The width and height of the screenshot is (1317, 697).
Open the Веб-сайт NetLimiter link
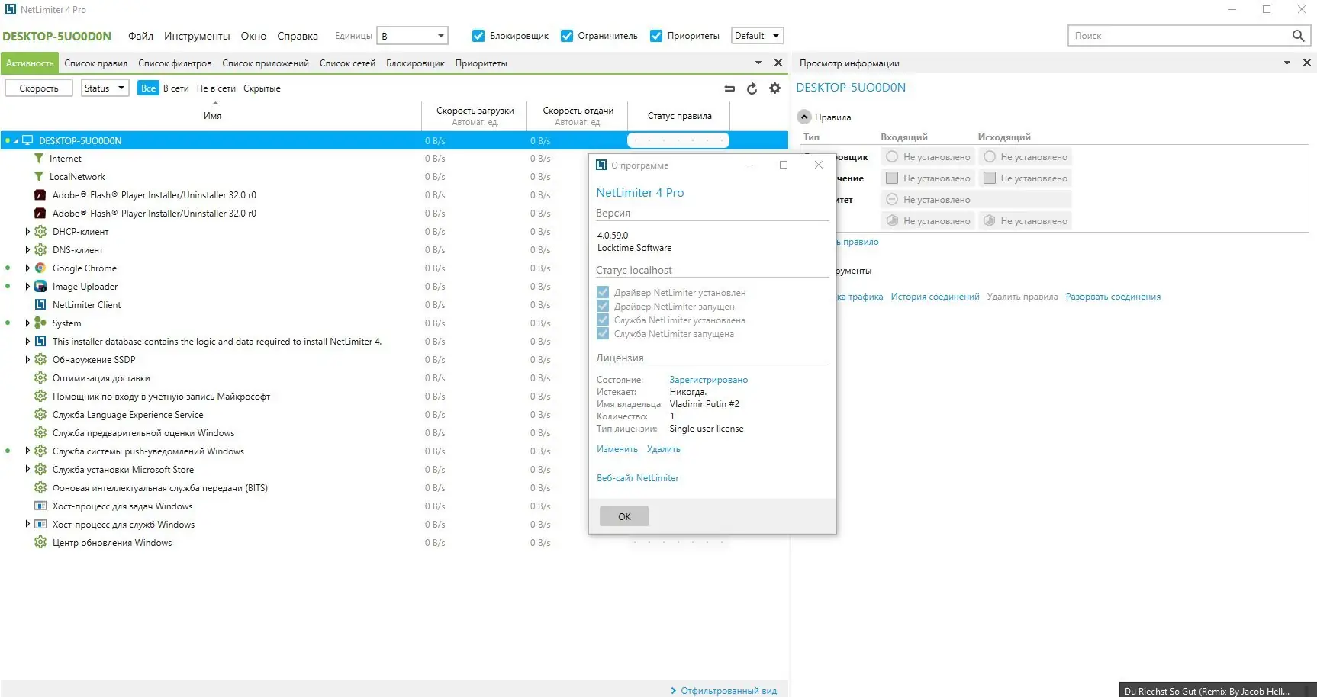point(638,477)
